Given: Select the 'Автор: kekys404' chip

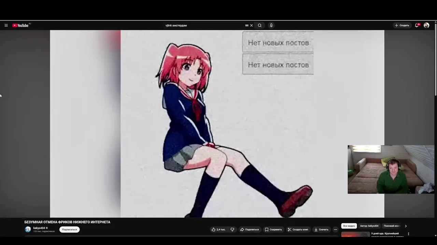Looking at the screenshot, I should coord(369,226).
